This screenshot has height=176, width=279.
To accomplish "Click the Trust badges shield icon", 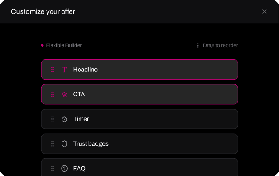I will point(65,143).
